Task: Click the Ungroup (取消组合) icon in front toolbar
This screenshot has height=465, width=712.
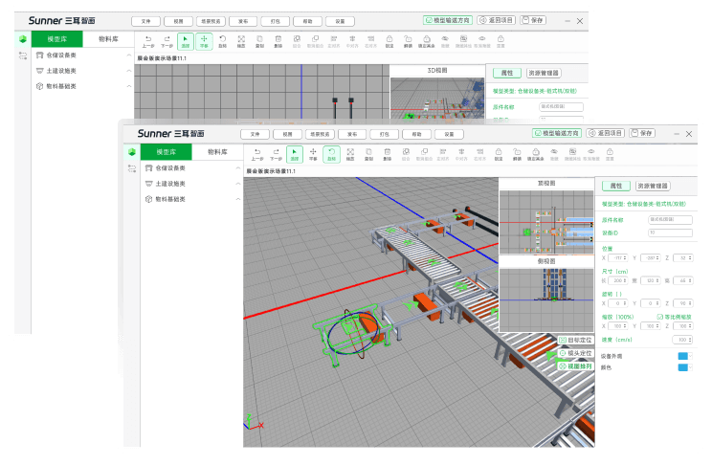Action: pyautogui.click(x=425, y=154)
